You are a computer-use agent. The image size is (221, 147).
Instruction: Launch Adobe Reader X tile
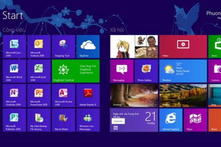tap(88, 96)
